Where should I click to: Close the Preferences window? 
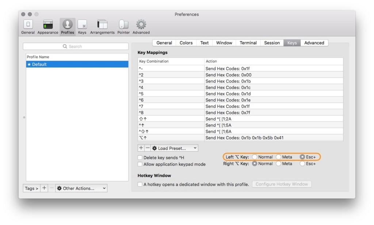(23, 14)
